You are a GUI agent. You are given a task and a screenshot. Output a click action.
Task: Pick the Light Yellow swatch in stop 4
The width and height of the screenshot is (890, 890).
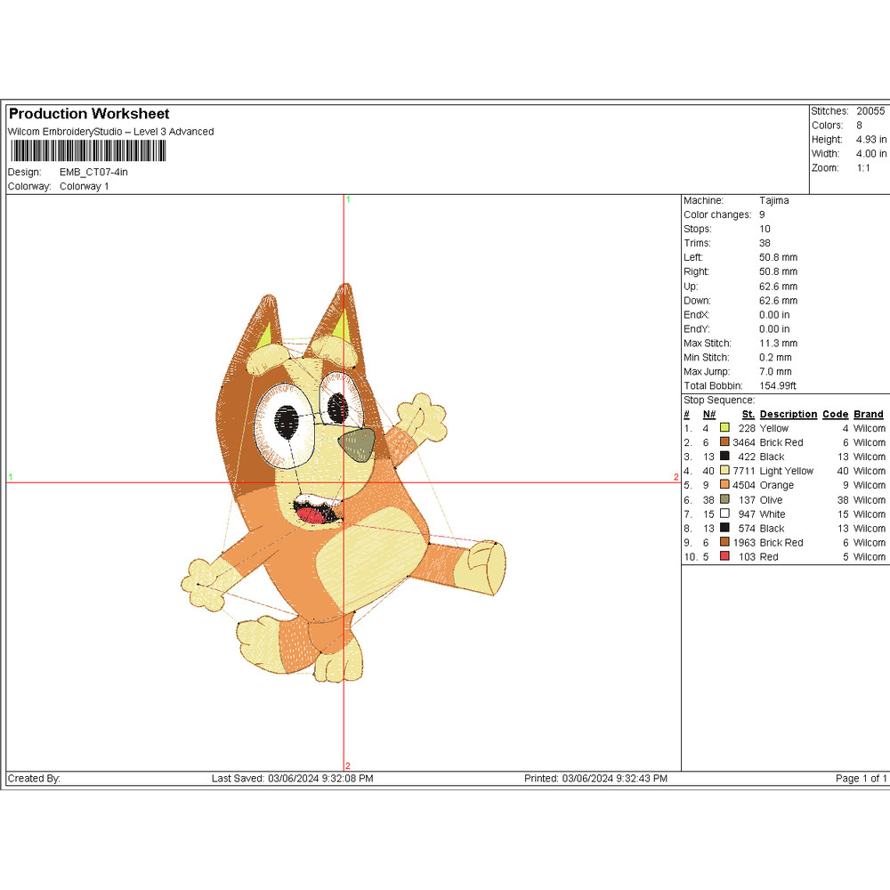coord(724,471)
